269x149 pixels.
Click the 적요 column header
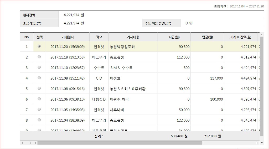coord(99,37)
